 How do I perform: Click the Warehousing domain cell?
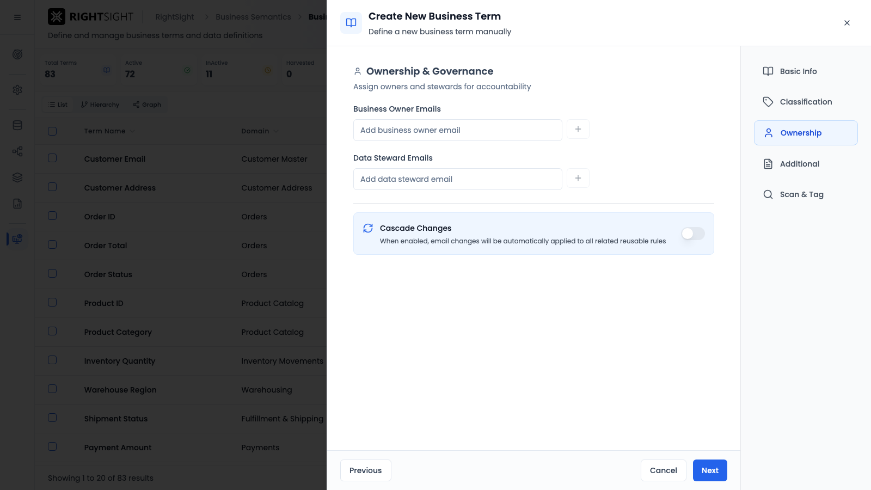[267, 390]
